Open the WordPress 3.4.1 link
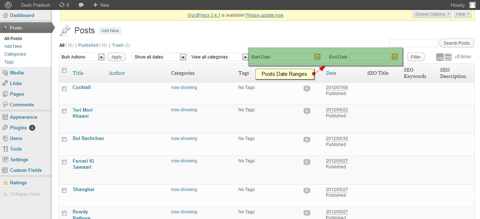Image resolution: width=480 pixels, height=219 pixels. click(204, 15)
